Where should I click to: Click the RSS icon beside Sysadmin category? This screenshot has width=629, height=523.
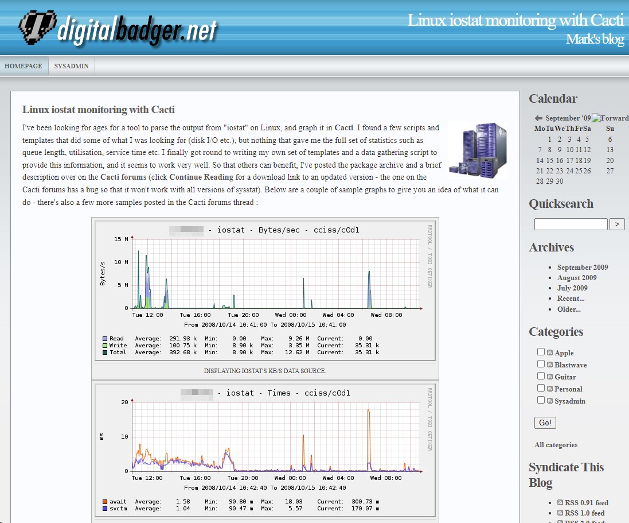pyautogui.click(x=550, y=401)
